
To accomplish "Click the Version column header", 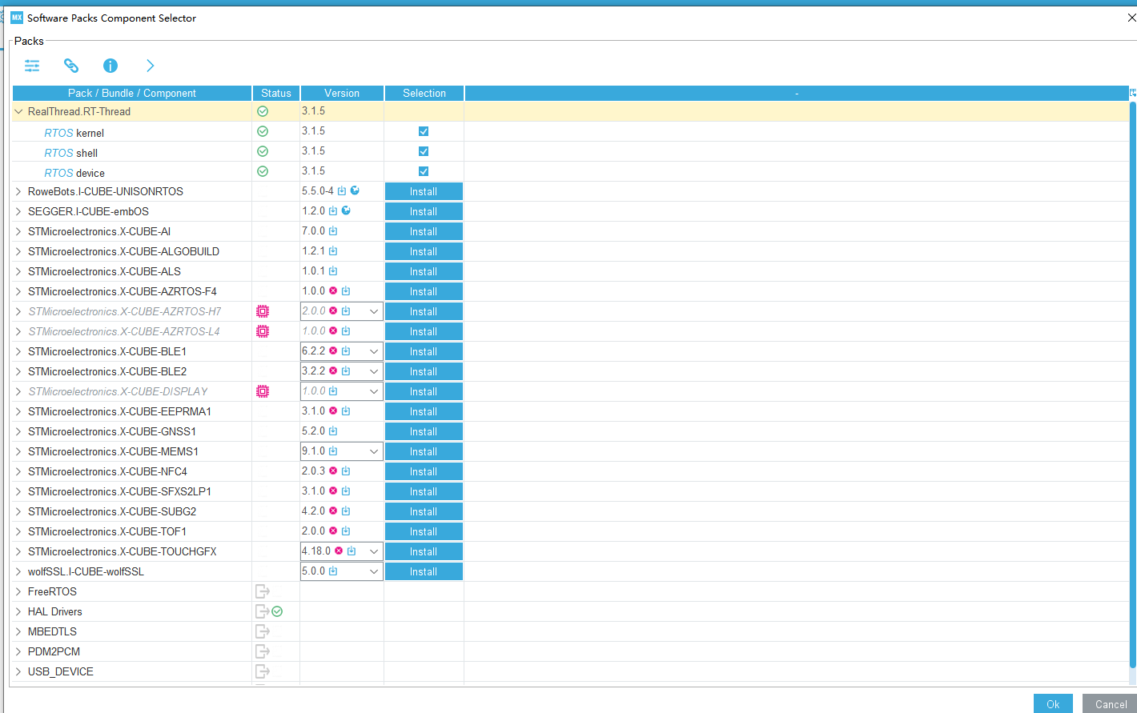I will (x=342, y=93).
